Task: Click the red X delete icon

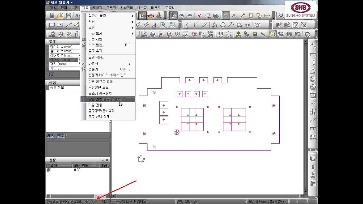Action: coord(200,16)
